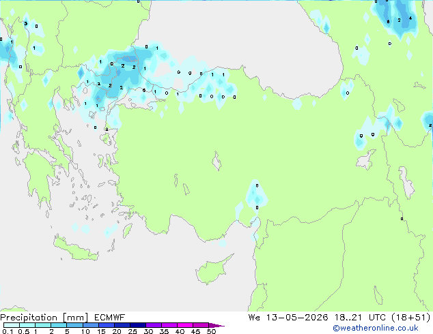Click the island of Cyprus on the map
This screenshot has width=433, height=334.
click(x=212, y=271)
